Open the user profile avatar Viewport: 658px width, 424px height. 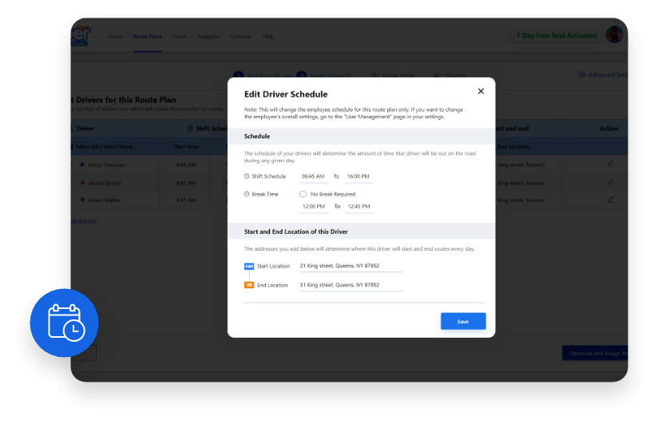tap(614, 34)
